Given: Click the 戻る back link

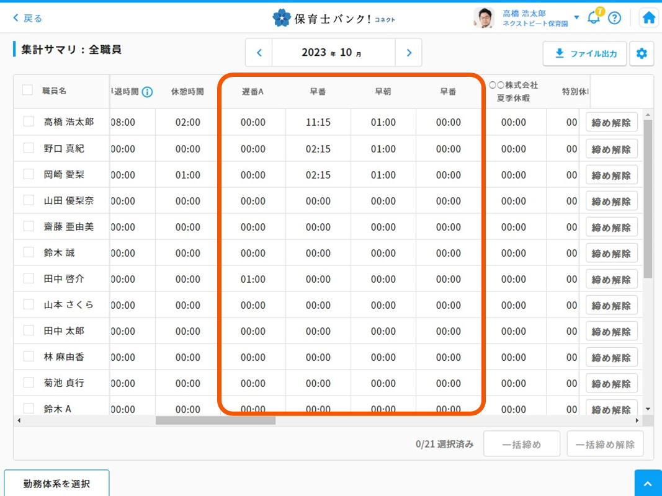Looking at the screenshot, I should point(28,18).
